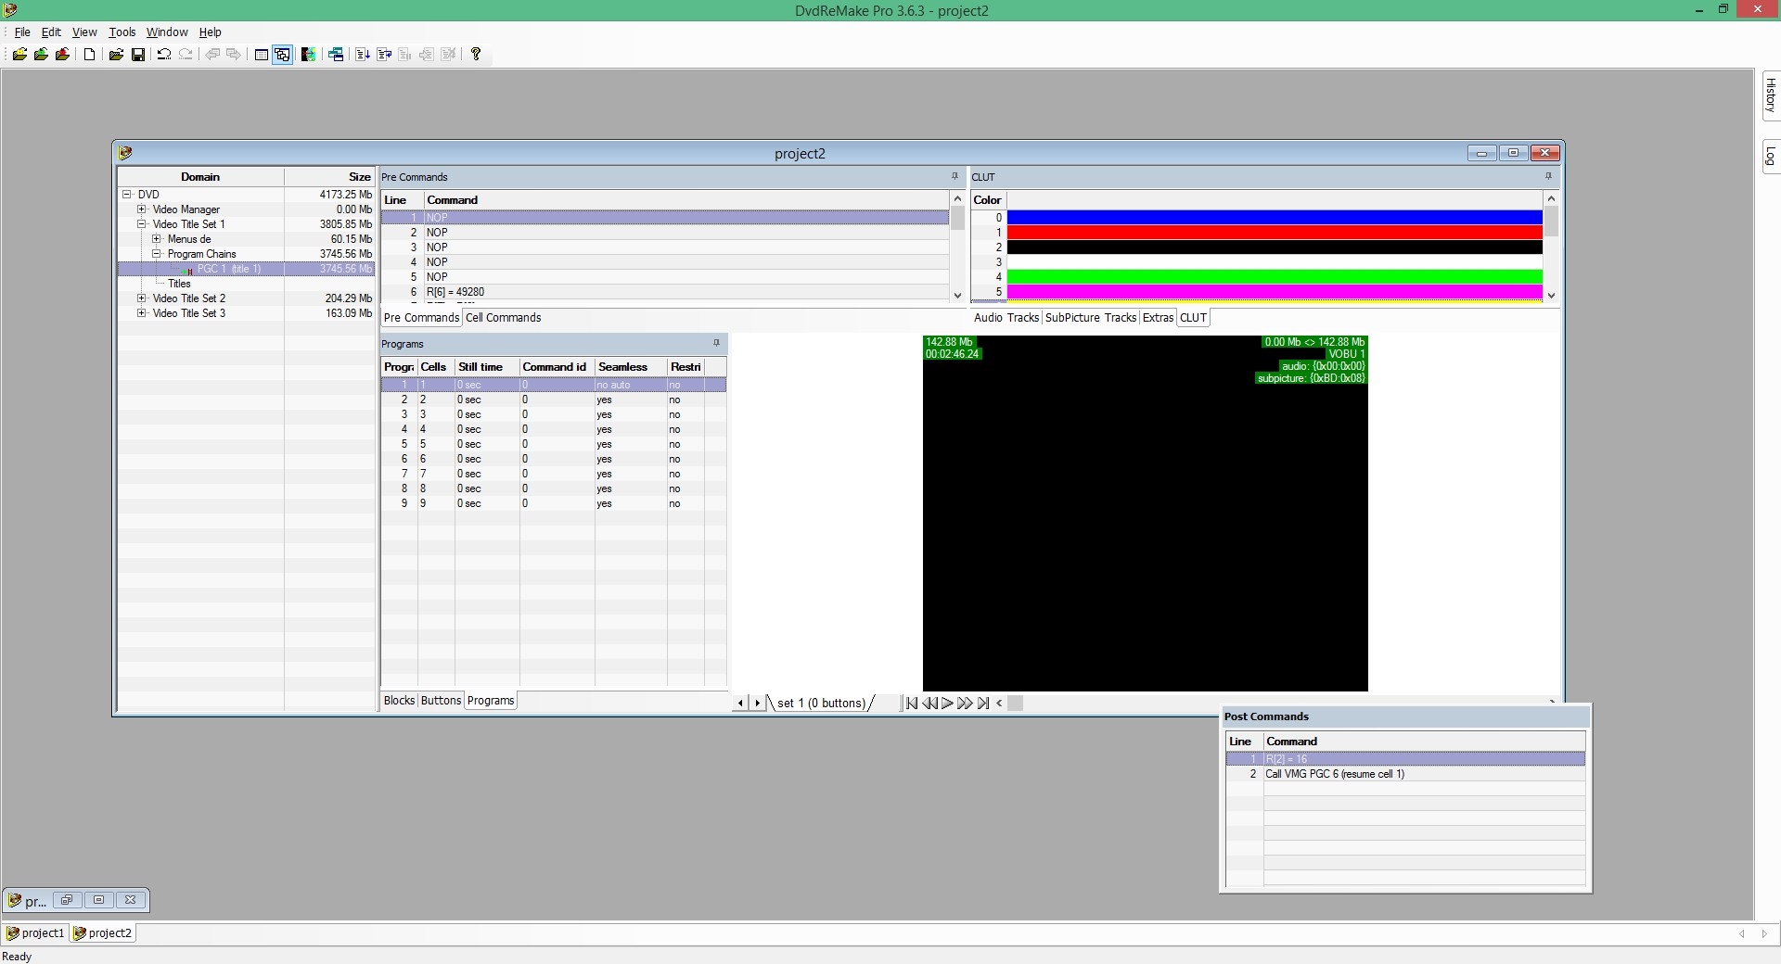Pin the Programs panel
Screen dimensions: 1781x964
(716, 343)
